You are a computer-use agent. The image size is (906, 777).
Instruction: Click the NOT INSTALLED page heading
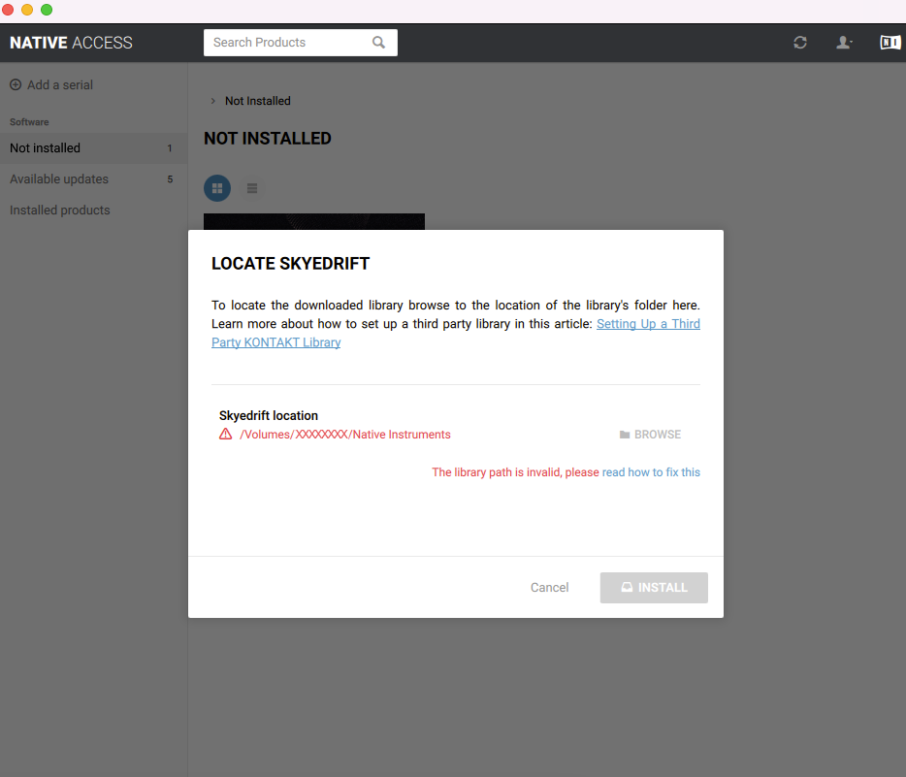[268, 139]
